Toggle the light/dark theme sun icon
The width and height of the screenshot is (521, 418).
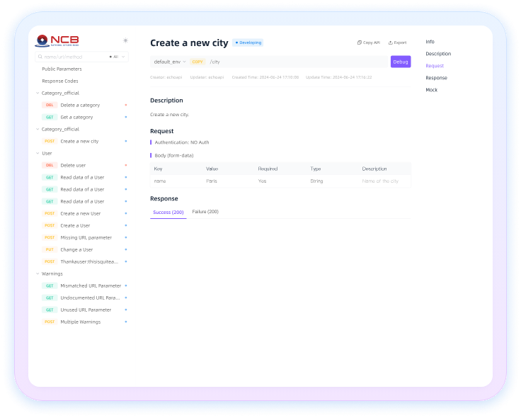125,40
